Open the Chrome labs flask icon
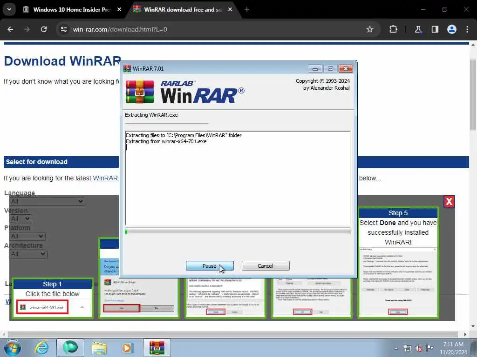 point(418,29)
